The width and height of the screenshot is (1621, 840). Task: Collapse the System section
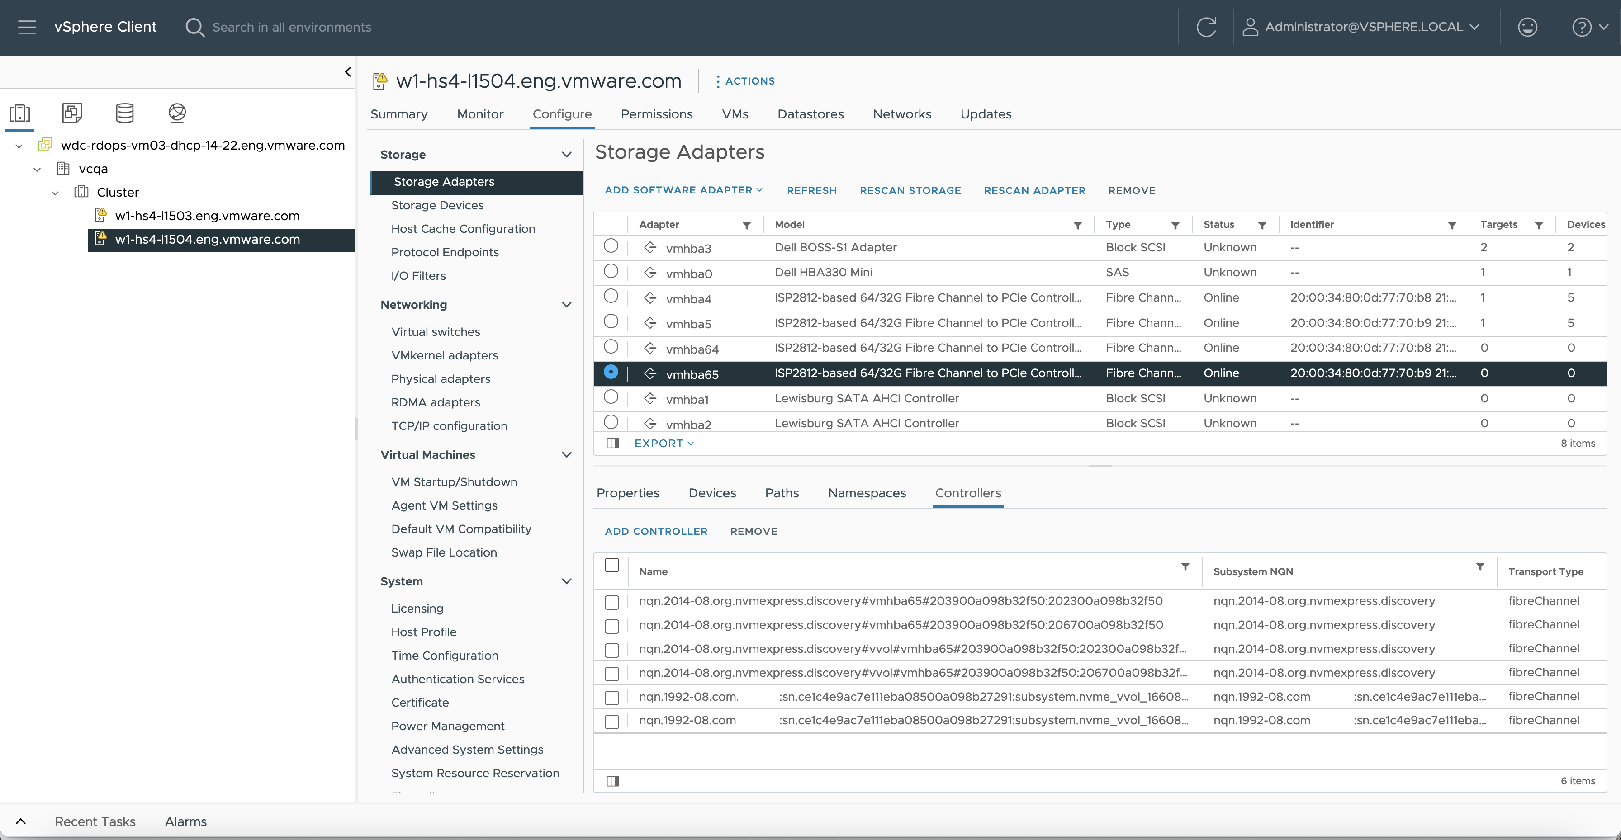[566, 581]
